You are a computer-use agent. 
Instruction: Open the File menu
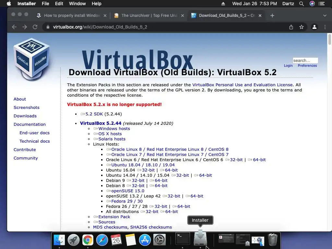tap(45, 4)
